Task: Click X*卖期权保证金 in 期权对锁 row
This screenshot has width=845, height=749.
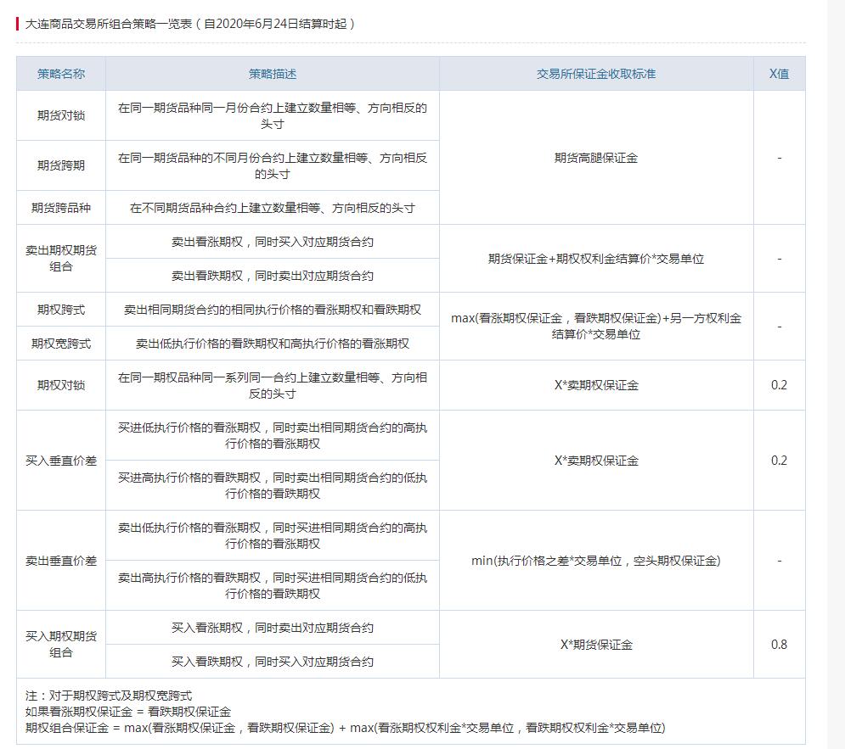Action: point(596,385)
